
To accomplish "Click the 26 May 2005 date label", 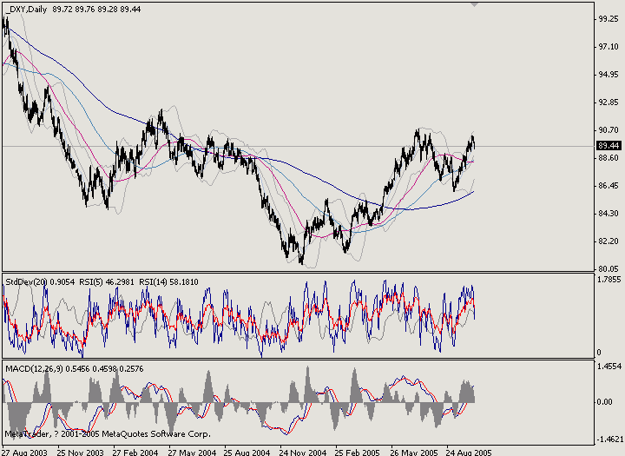I will click(414, 453).
